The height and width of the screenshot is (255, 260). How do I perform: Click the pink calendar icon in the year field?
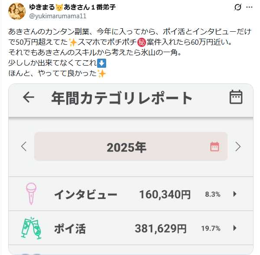tap(214, 147)
